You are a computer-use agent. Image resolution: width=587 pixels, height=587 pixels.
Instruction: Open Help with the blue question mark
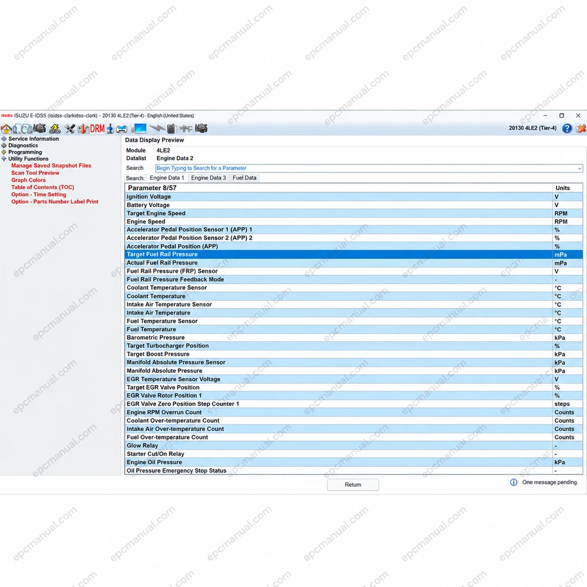click(x=567, y=129)
